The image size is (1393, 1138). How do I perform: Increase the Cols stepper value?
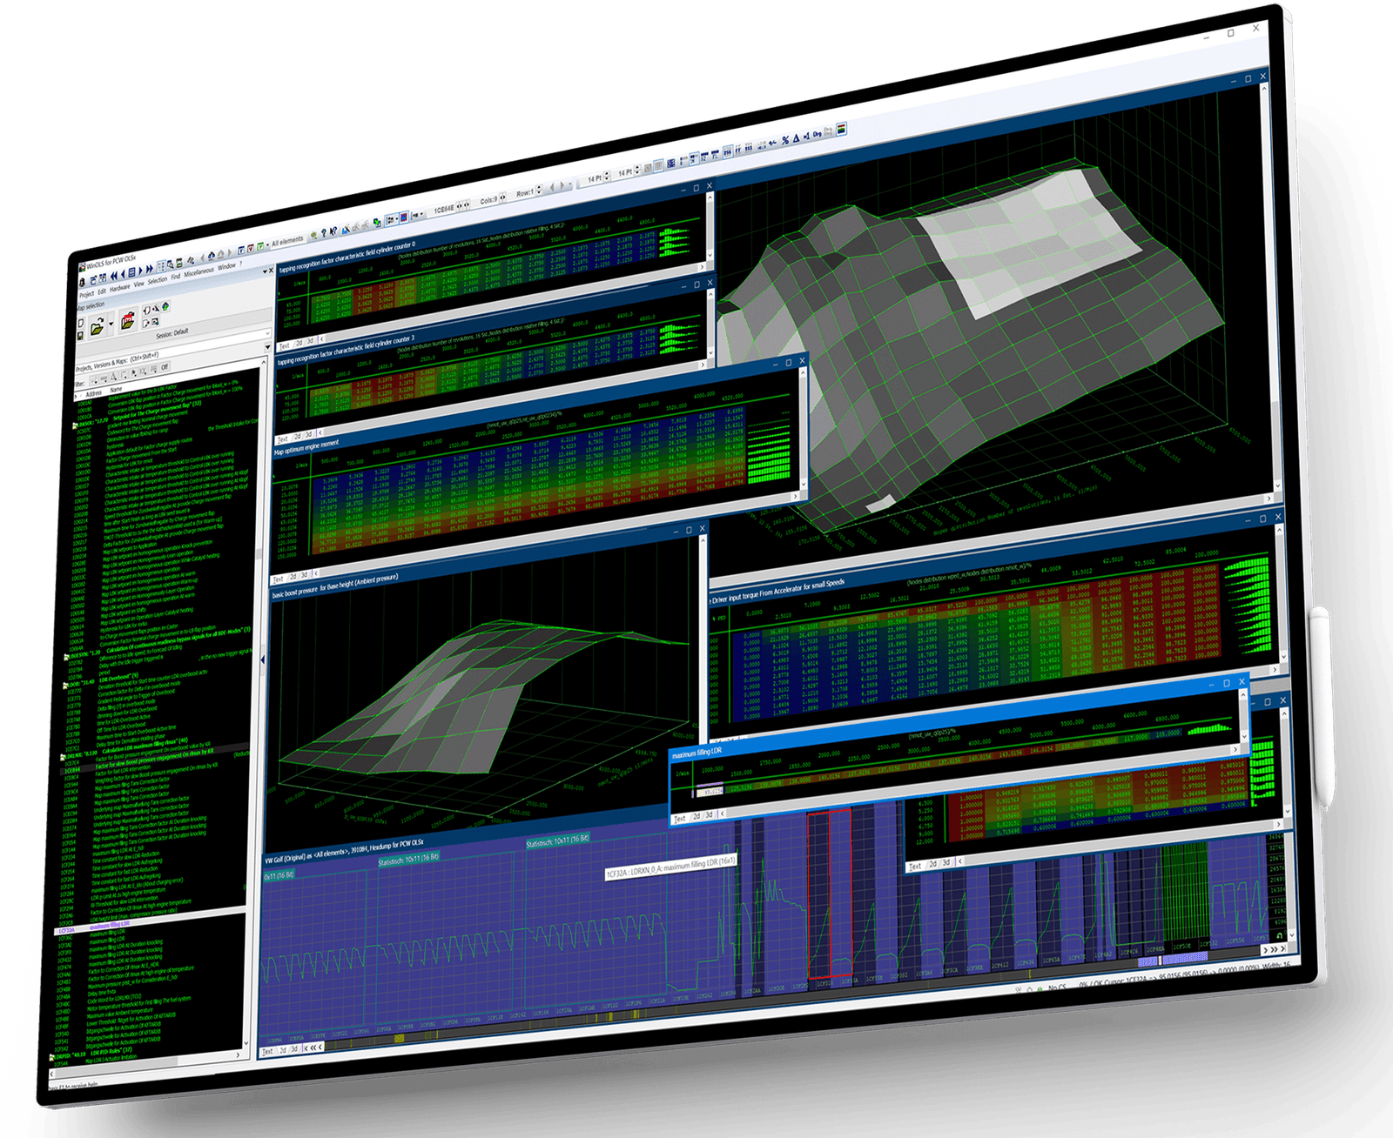502,196
